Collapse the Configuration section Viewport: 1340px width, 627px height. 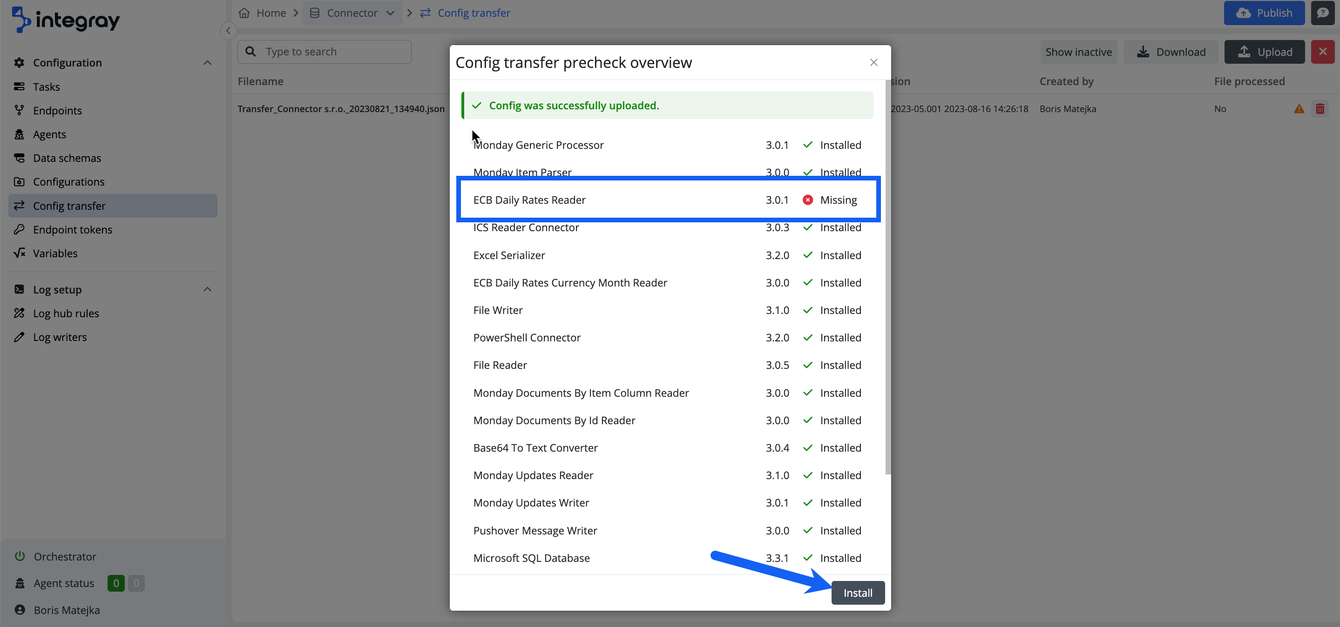pyautogui.click(x=207, y=63)
